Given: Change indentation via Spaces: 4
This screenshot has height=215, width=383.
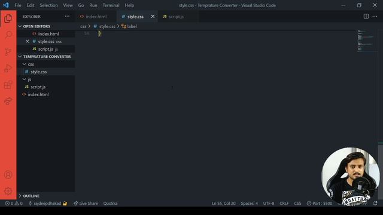Looking at the screenshot, I should point(249,203).
